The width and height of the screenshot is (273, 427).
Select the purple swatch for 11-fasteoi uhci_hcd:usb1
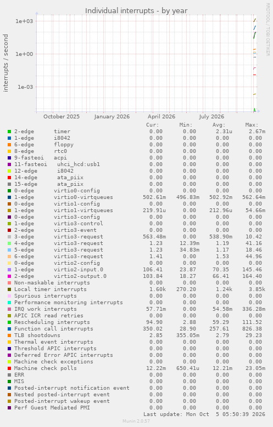pyautogui.click(x=9, y=164)
